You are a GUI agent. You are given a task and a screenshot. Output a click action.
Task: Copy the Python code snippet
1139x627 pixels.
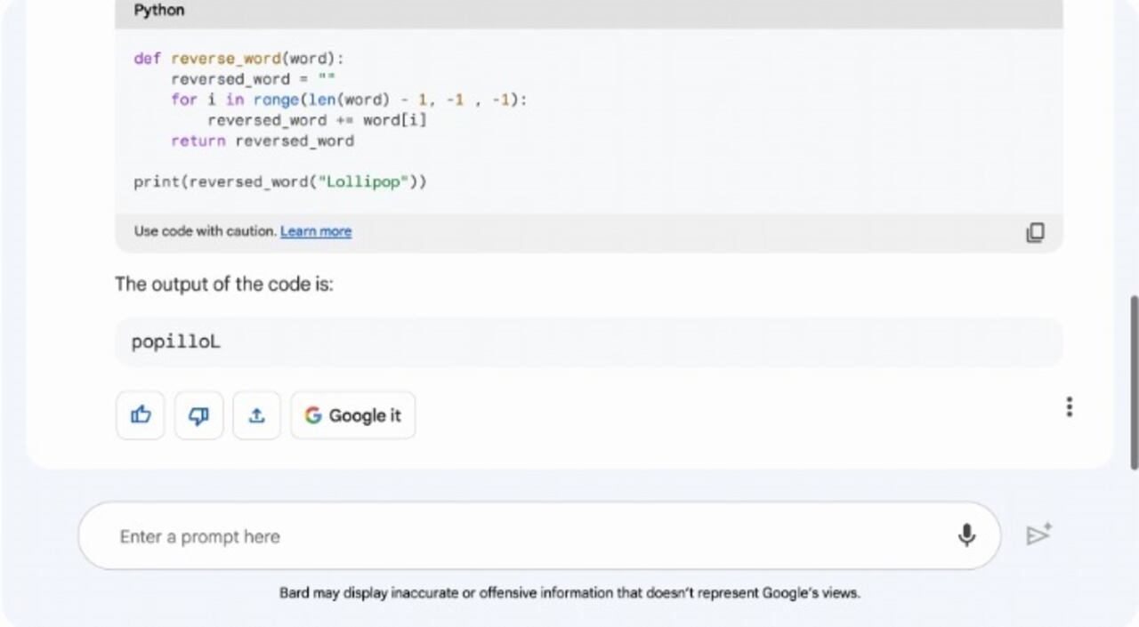pyautogui.click(x=1035, y=232)
